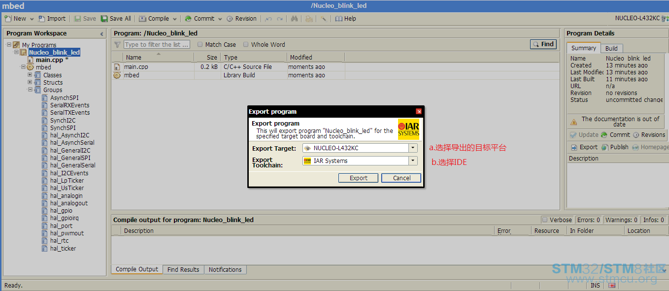Select hal_pwmout in the tree
669x291 pixels.
coord(67,233)
